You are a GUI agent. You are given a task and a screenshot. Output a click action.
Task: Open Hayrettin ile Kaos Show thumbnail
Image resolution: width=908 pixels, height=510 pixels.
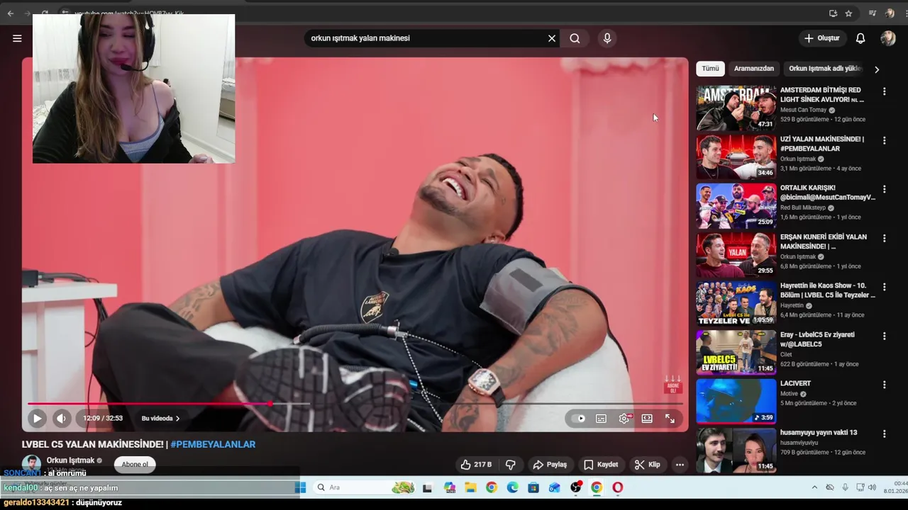coord(736,304)
